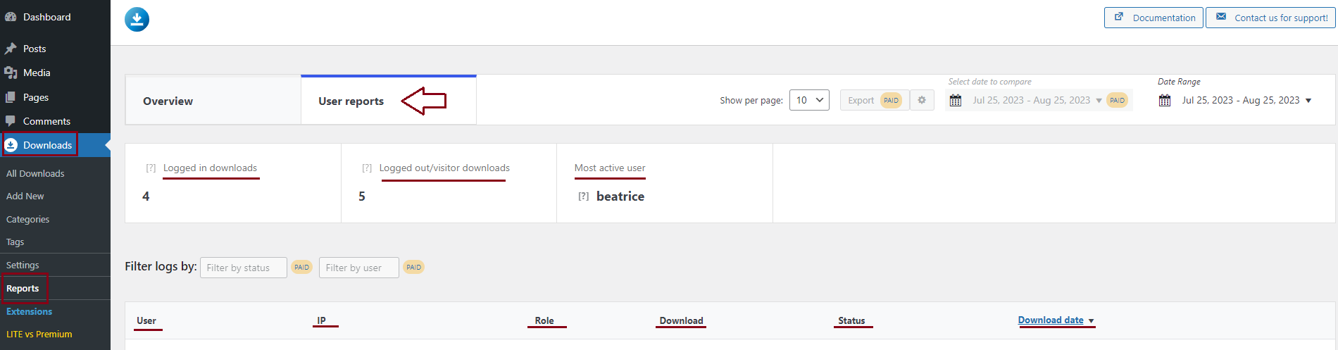This screenshot has width=1338, height=350.
Task: Switch to the User reports tab
Action: (x=389, y=100)
